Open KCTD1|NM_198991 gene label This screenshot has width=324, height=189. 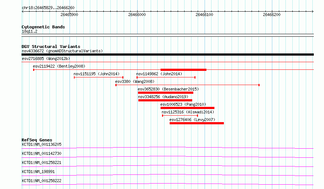pos(38,172)
